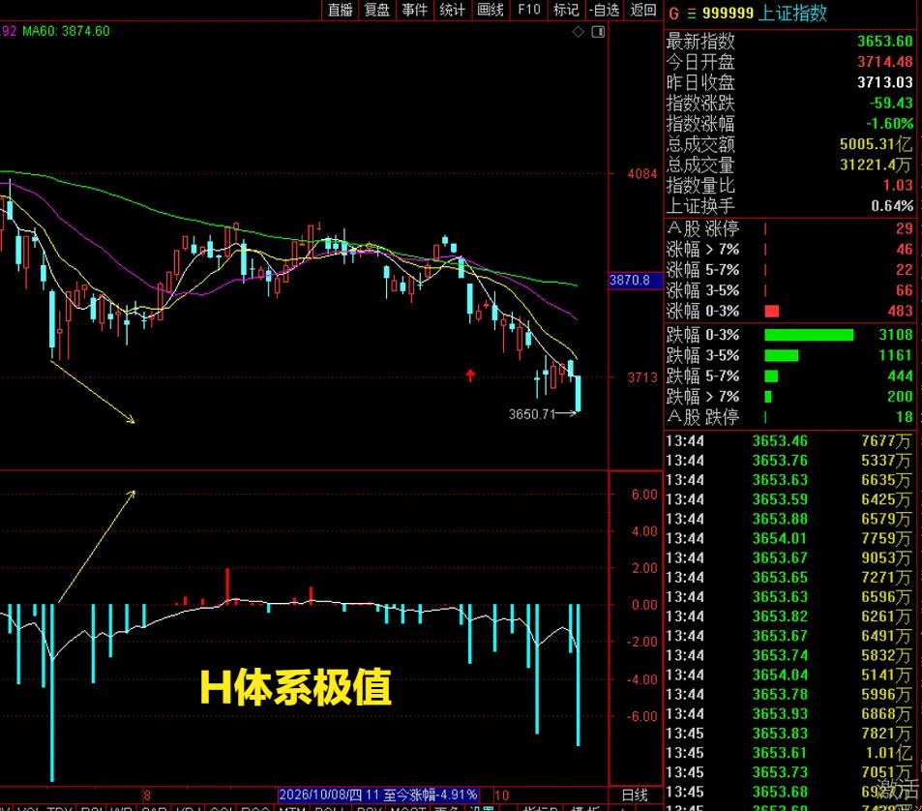Remove from watchlist via -自选
This screenshot has height=811, width=922.
coord(605,10)
